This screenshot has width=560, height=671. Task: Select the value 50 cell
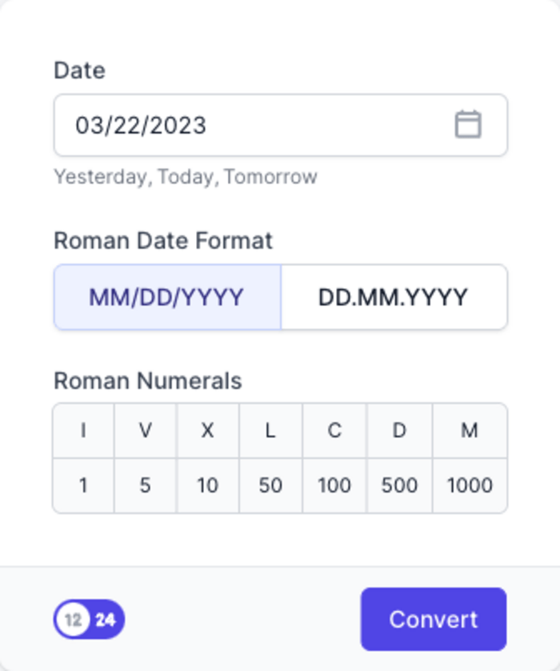coord(270,485)
